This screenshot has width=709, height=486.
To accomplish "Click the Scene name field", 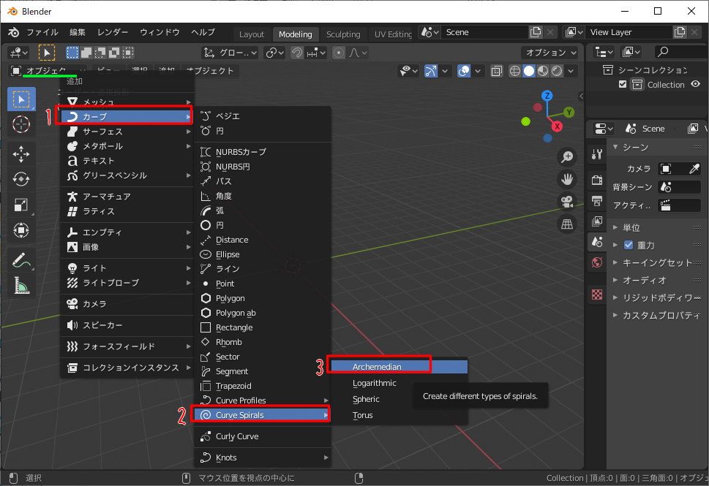I will tap(484, 32).
